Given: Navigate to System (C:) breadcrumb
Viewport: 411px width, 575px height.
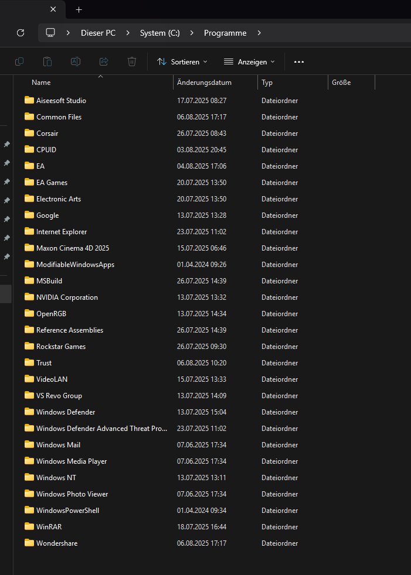Looking at the screenshot, I should pyautogui.click(x=160, y=33).
